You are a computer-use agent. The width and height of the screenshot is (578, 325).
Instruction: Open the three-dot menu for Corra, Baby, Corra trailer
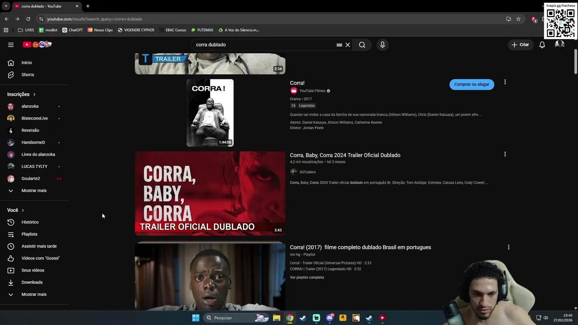(x=505, y=154)
